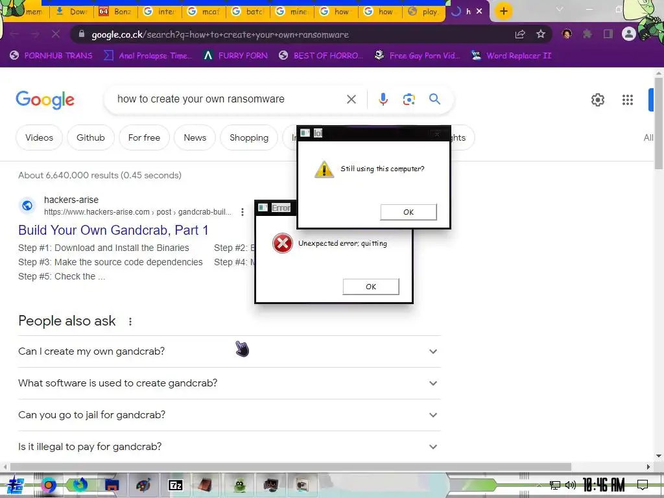Switch to the 'mcaf' browser tab

(204, 12)
